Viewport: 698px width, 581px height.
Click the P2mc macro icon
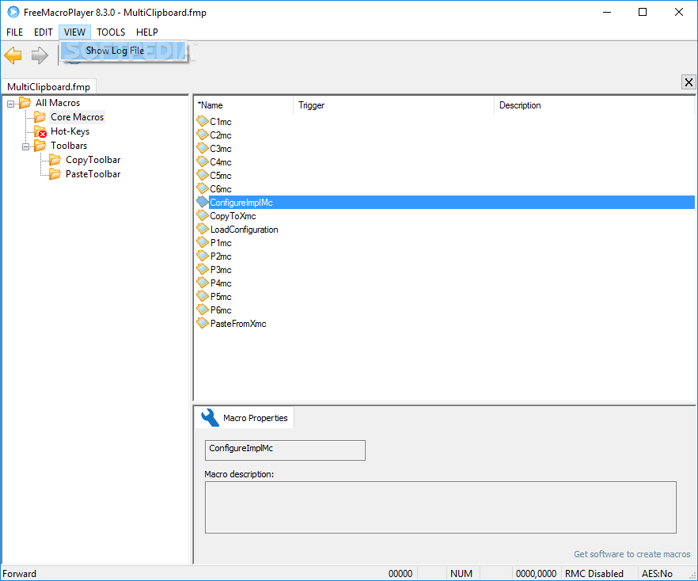[203, 256]
